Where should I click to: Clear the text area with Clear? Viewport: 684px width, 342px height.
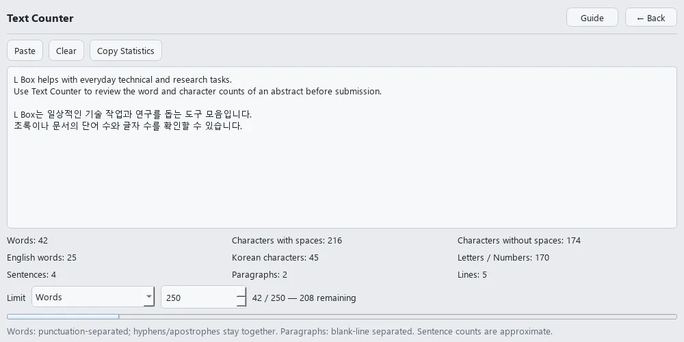tap(66, 51)
